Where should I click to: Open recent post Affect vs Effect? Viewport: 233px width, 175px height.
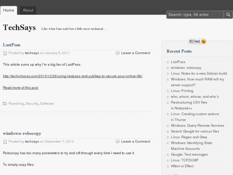pos(182,166)
